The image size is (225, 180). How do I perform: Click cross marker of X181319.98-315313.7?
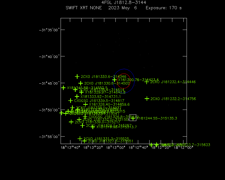click(x=93, y=127)
